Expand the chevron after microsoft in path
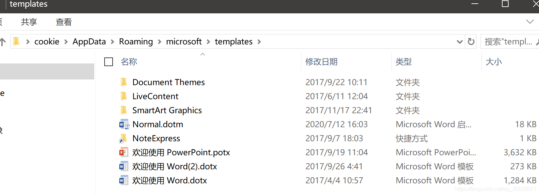The height and width of the screenshot is (195, 539). click(208, 42)
